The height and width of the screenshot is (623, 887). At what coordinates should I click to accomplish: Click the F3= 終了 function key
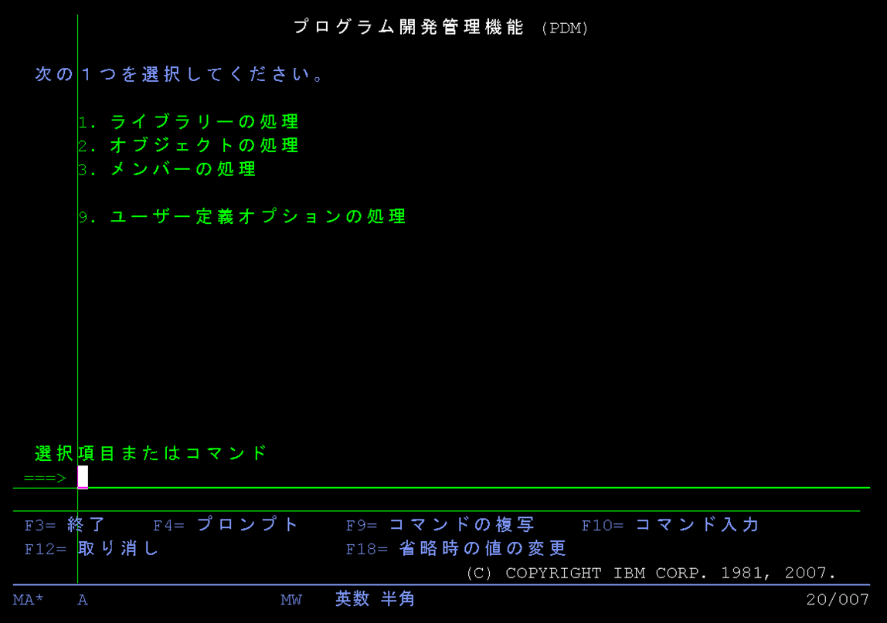pos(64,525)
